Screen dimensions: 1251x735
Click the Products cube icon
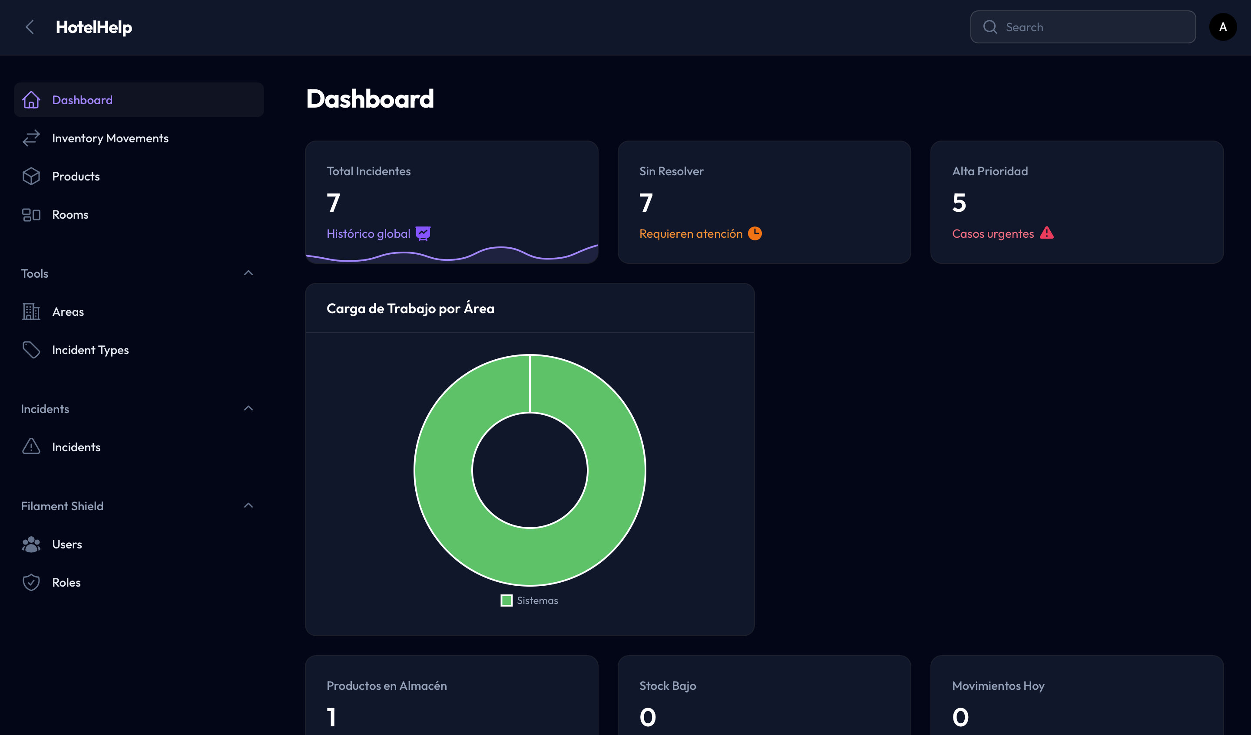tap(31, 176)
